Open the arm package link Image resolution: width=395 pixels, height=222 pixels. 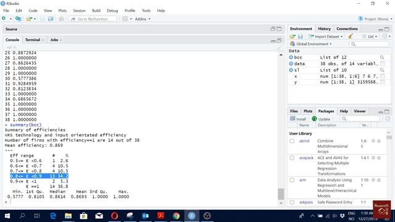click(302, 180)
